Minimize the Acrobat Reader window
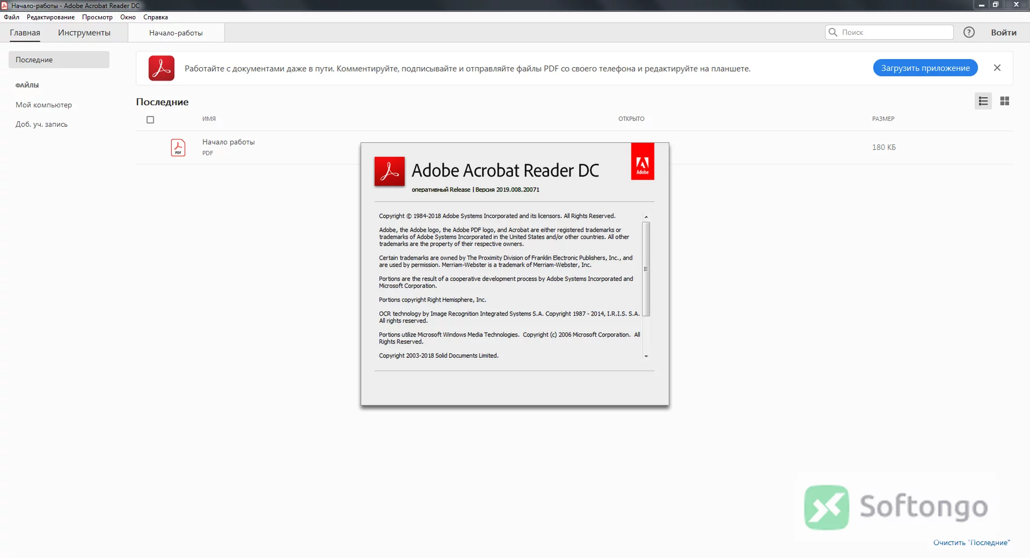Screen dimensions: 1030x558 tap(981, 5)
